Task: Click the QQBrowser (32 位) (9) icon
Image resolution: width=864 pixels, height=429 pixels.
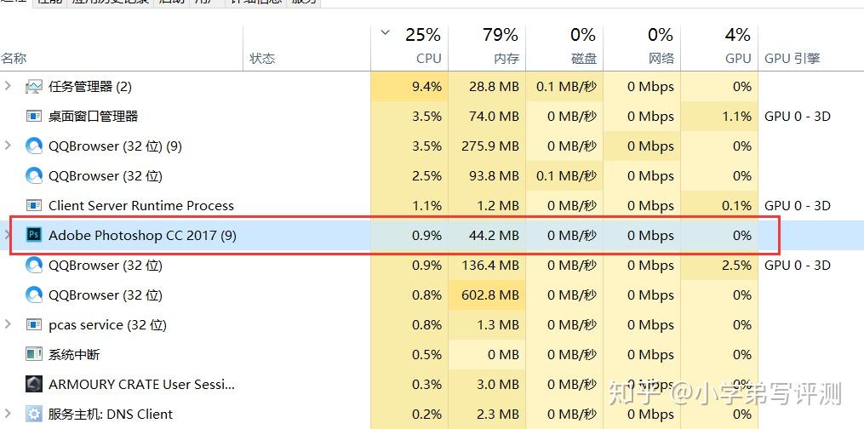Action: click(34, 146)
